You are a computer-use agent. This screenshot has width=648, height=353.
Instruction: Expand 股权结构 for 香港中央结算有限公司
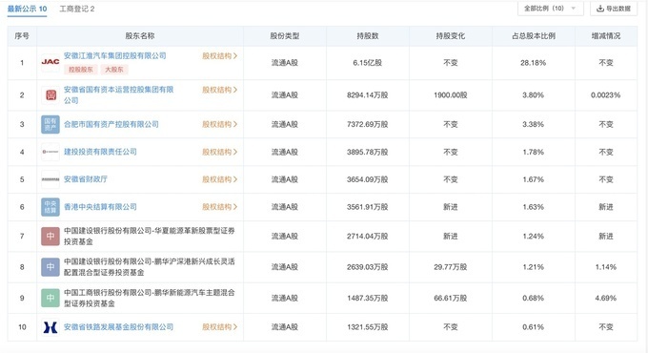219,207
